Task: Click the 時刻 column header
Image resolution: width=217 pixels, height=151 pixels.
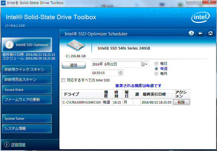Action: (117, 94)
